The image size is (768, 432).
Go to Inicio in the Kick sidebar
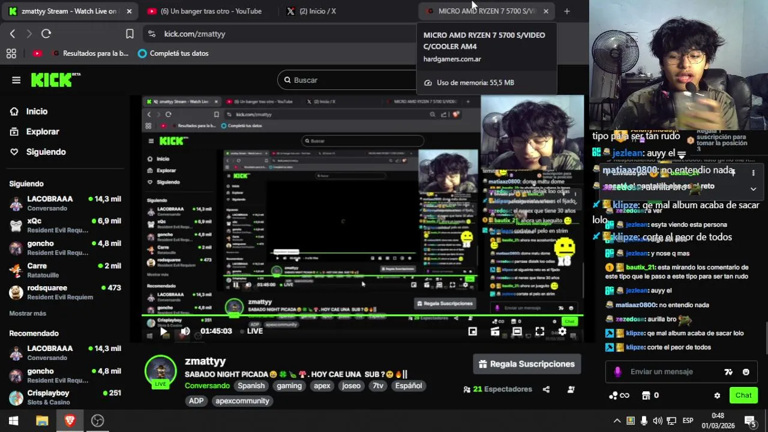[x=29, y=112]
